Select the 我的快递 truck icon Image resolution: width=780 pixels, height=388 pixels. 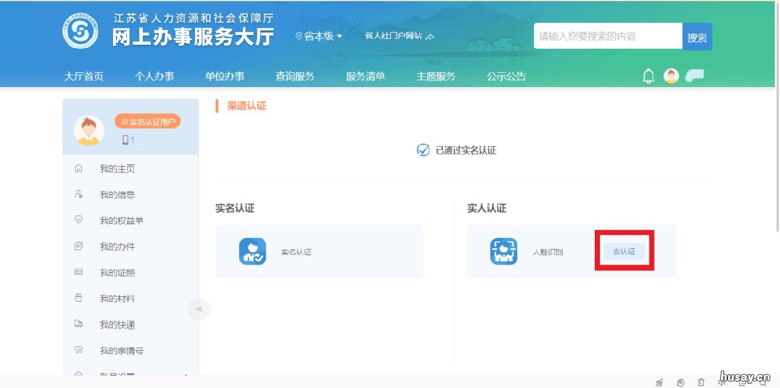point(78,324)
